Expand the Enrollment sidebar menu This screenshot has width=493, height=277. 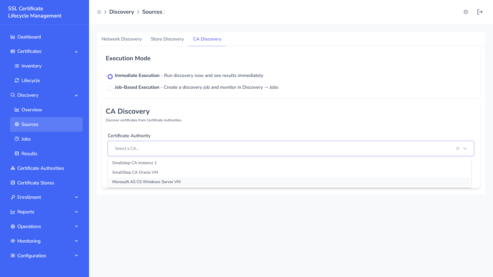click(76, 197)
